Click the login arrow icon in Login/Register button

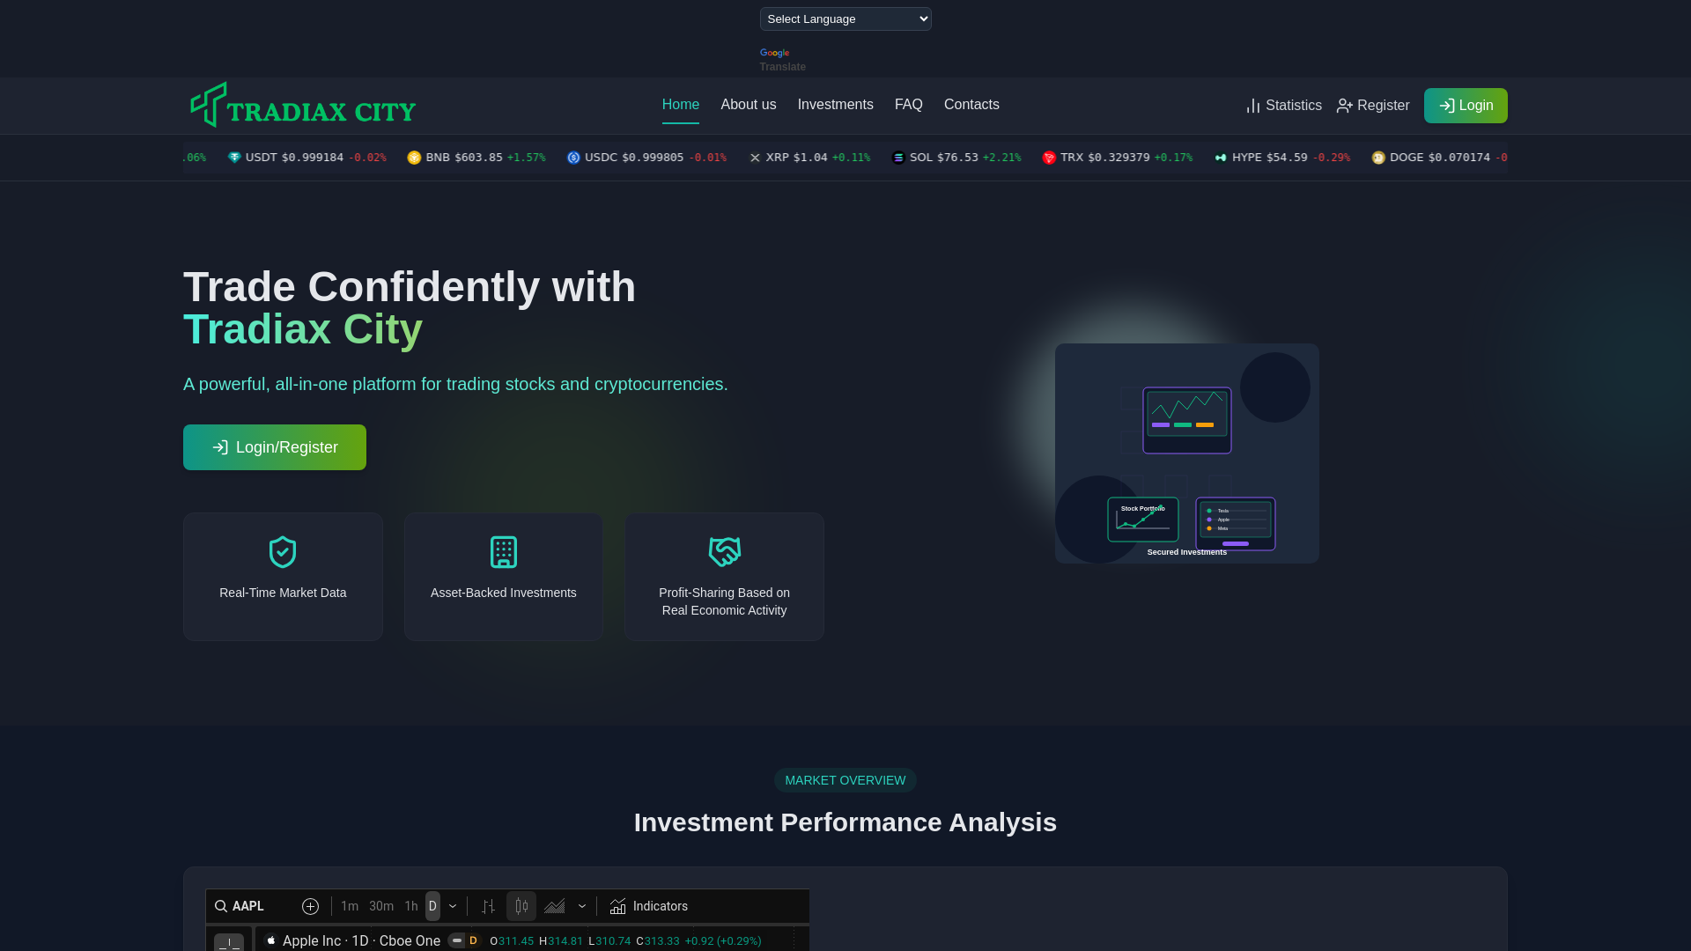pyautogui.click(x=220, y=447)
